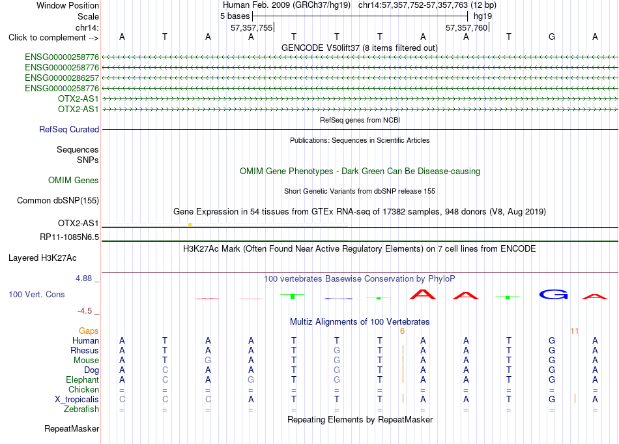
Task: Open the OMIM Genes track label
Action: [73, 180]
